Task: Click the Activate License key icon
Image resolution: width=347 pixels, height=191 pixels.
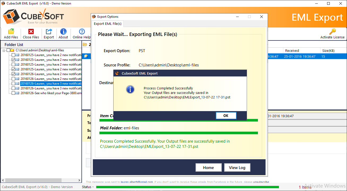Action: click(332, 31)
